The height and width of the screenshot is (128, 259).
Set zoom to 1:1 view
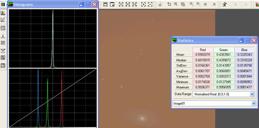pyautogui.click(x=121, y=5)
